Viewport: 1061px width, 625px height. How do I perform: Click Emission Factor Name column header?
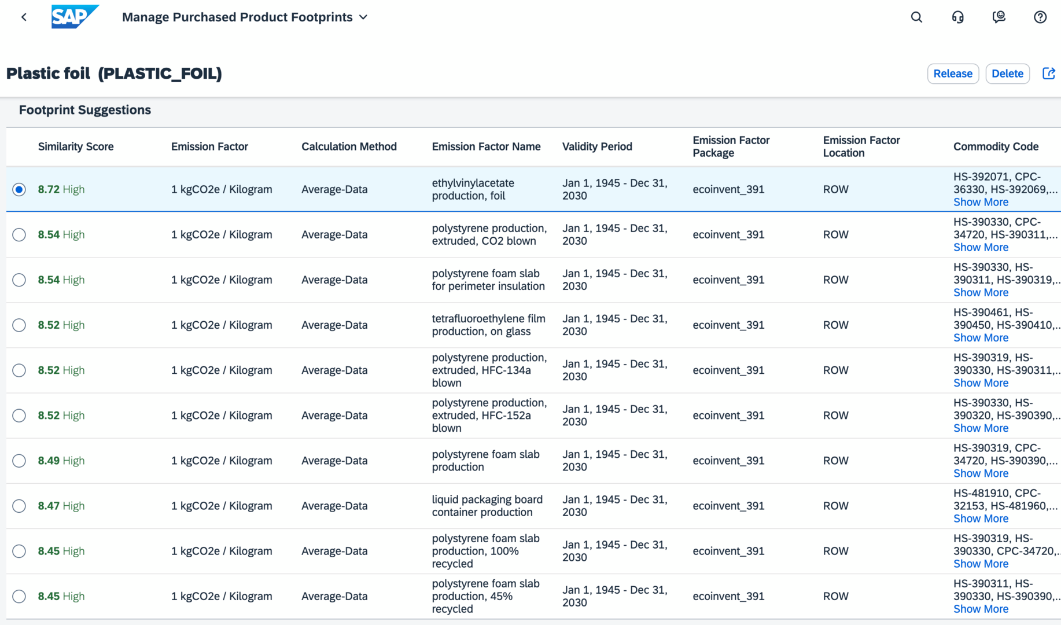point(486,146)
